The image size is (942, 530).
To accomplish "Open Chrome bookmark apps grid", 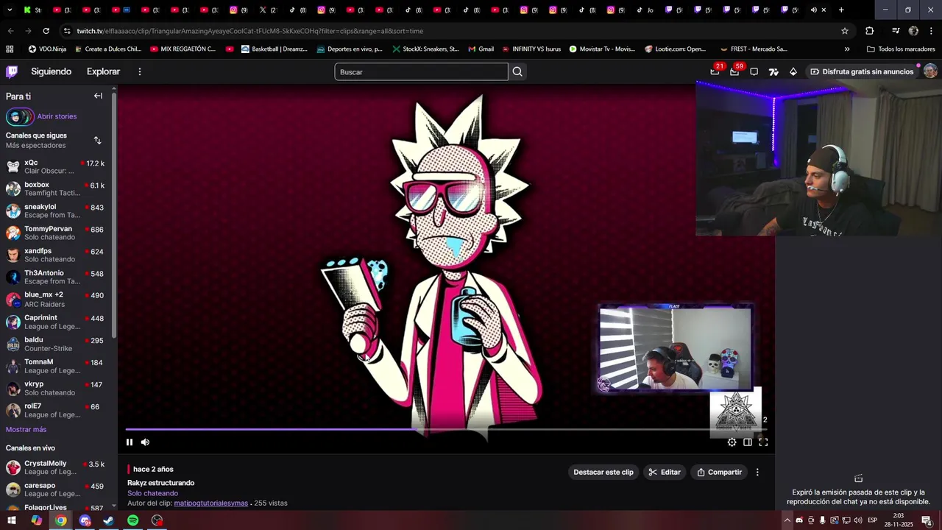I will coord(10,49).
